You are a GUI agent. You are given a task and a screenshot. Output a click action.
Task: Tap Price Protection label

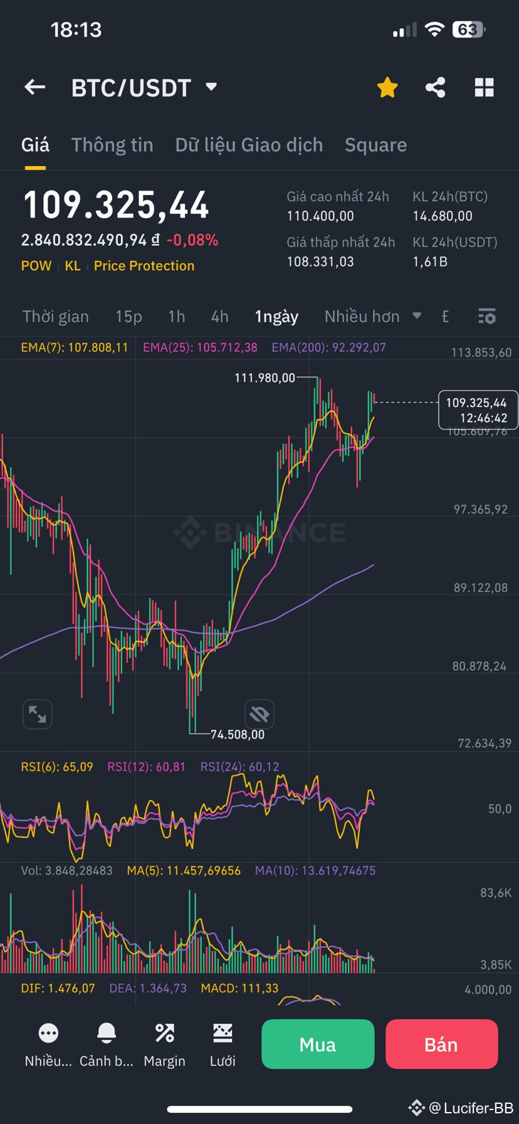(x=144, y=265)
